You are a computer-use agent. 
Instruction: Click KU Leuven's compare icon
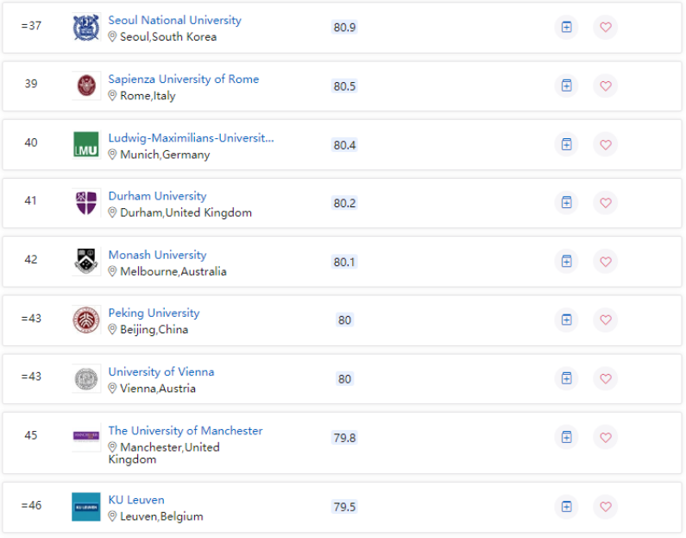566,507
